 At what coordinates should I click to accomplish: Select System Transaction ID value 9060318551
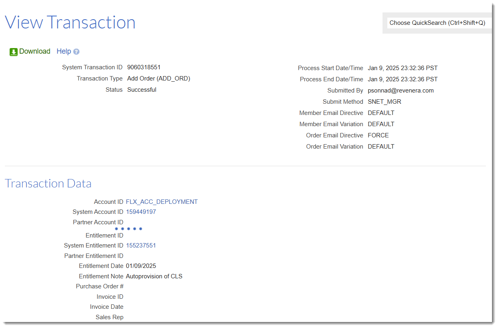(x=144, y=67)
